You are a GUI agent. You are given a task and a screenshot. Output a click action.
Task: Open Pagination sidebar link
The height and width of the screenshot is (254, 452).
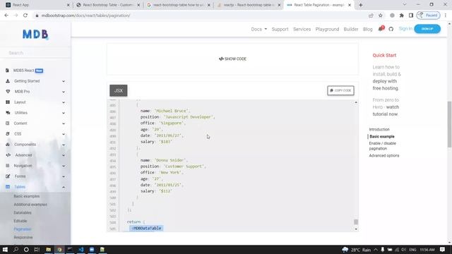(x=23, y=229)
